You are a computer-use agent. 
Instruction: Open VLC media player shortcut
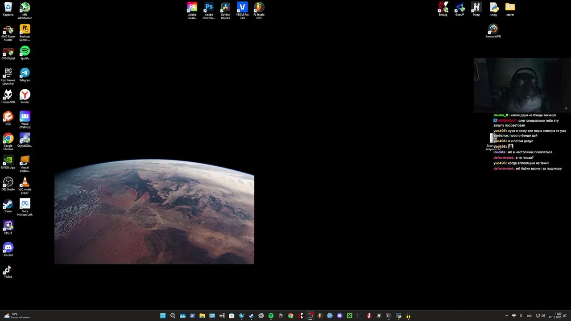pos(25,185)
